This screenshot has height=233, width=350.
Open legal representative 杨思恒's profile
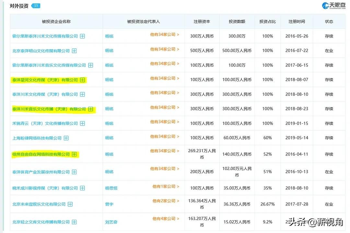111,188
